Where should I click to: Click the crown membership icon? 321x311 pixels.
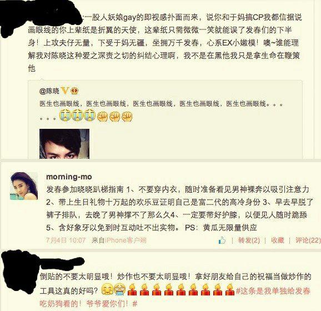pos(74,91)
